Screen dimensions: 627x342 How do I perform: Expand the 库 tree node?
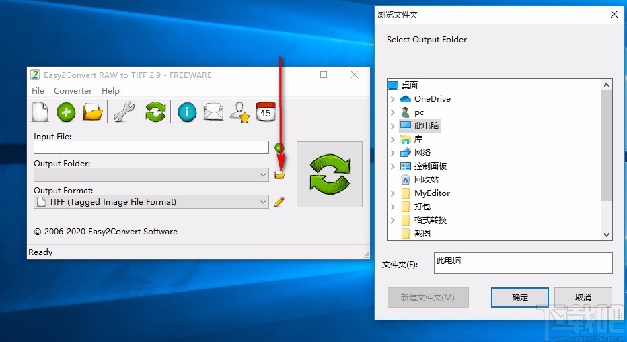393,139
